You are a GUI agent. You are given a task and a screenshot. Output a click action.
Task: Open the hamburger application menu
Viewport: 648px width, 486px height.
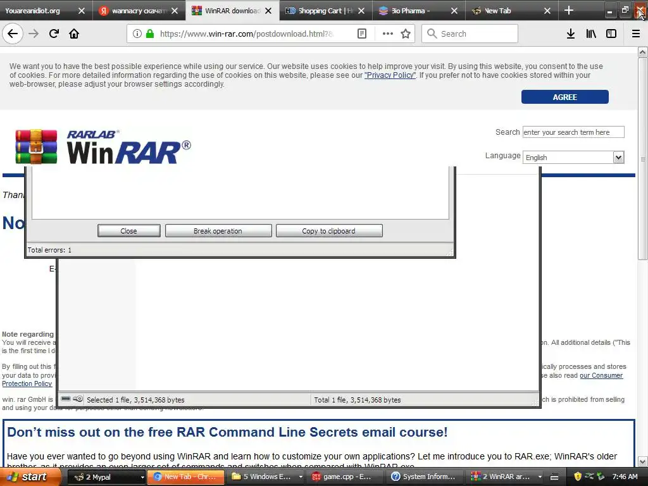pos(636,34)
